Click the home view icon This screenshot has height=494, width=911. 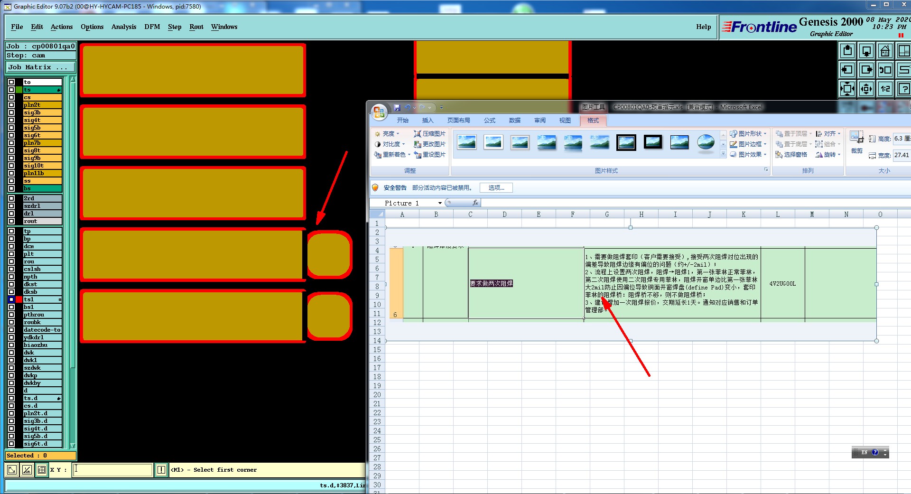(885, 51)
